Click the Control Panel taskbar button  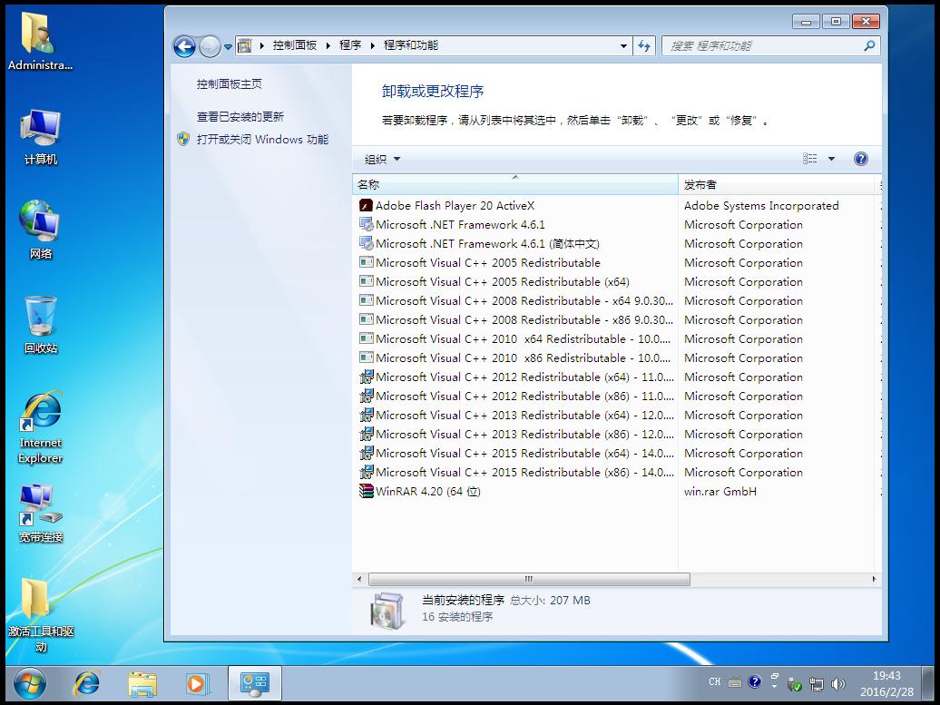(x=255, y=683)
